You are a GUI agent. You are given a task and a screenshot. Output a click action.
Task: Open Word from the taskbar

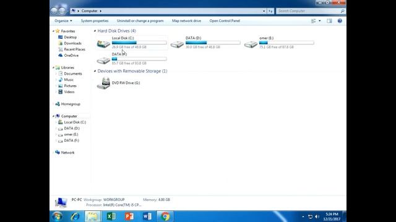pyautogui.click(x=147, y=216)
